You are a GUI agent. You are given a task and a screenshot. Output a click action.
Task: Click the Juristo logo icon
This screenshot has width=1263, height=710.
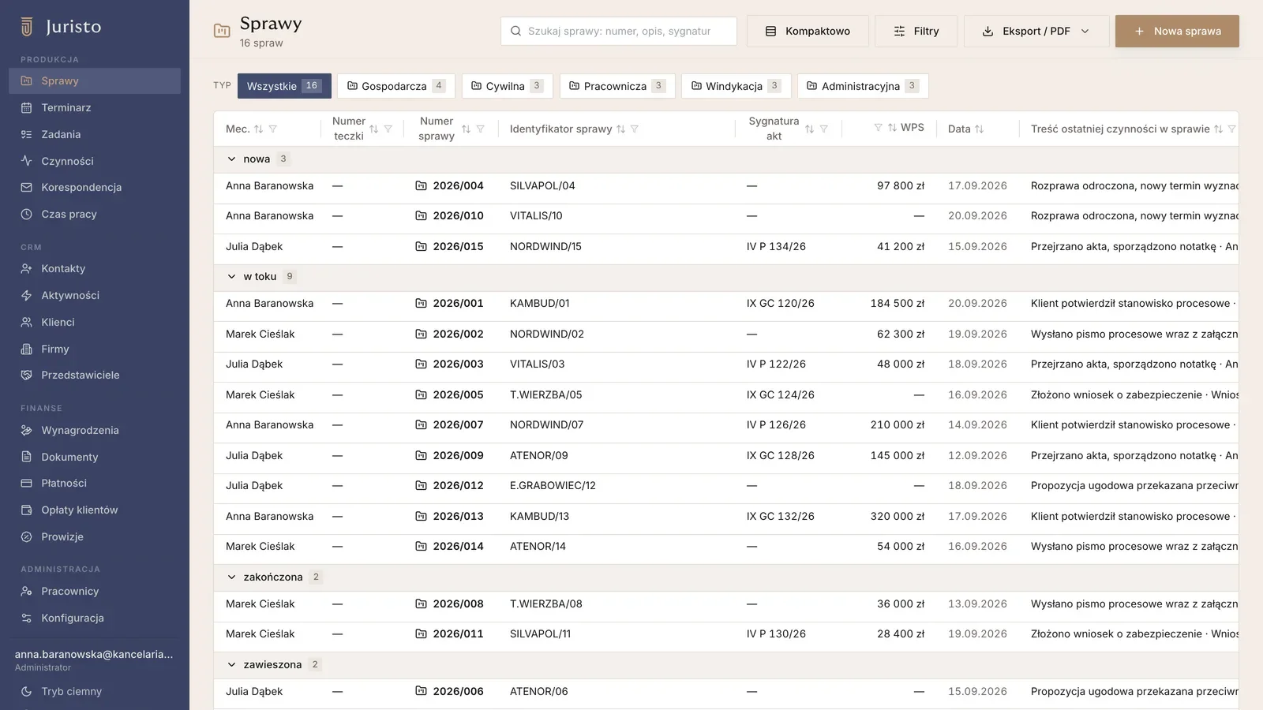[27, 27]
